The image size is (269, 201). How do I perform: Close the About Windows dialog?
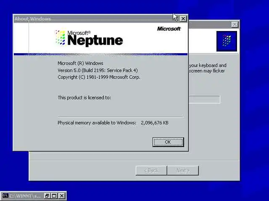pyautogui.click(x=183, y=18)
